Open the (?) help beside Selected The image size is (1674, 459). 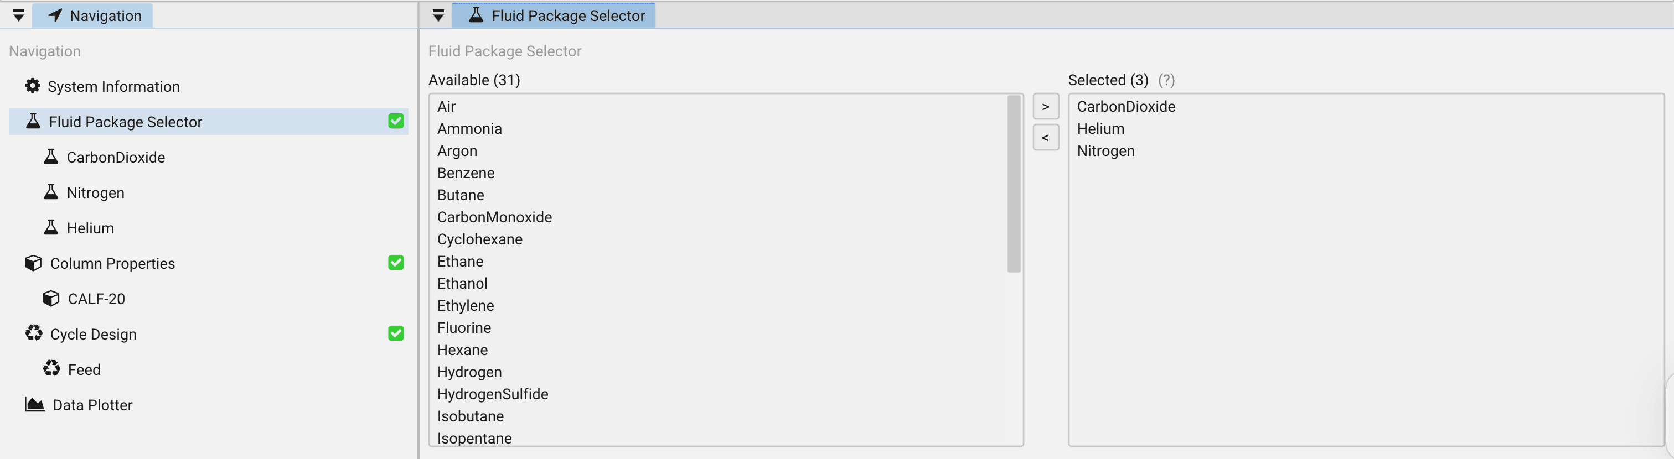coord(1168,80)
